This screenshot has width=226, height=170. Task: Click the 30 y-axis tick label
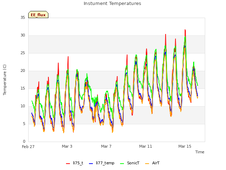pyautogui.click(x=23, y=35)
